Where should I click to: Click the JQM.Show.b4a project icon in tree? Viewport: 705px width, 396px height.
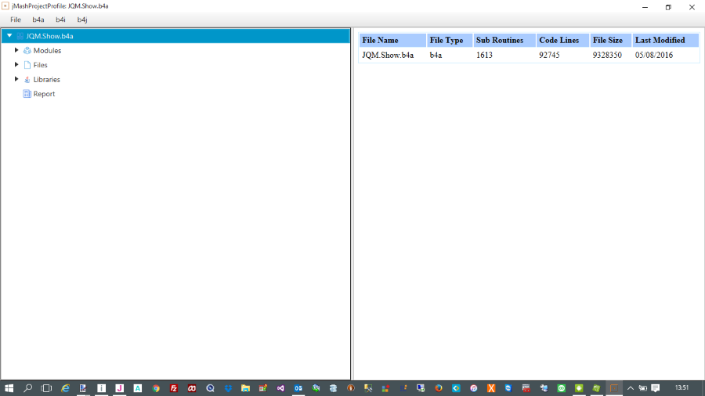(x=20, y=36)
